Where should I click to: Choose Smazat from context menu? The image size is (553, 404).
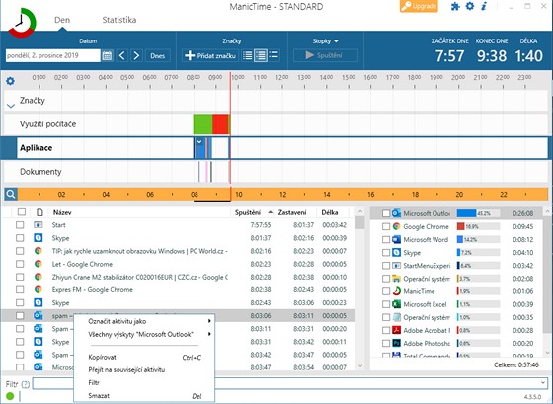(144, 395)
